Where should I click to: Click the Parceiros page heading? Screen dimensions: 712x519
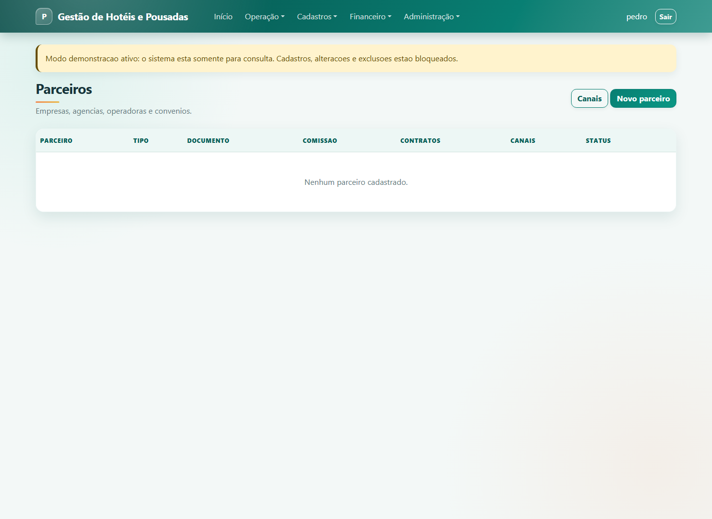pyautogui.click(x=64, y=89)
